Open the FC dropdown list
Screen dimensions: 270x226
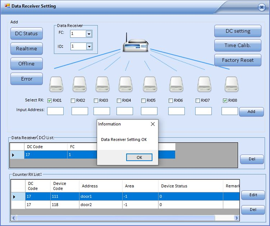pyautogui.click(x=89, y=34)
